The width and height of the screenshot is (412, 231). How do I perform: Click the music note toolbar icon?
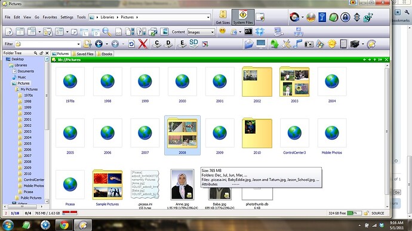pos(297,44)
